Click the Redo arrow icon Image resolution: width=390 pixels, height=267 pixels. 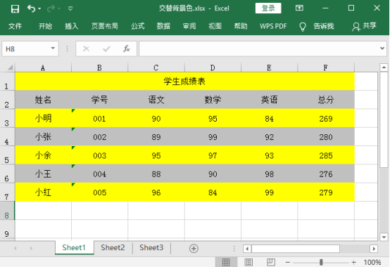tap(51, 8)
